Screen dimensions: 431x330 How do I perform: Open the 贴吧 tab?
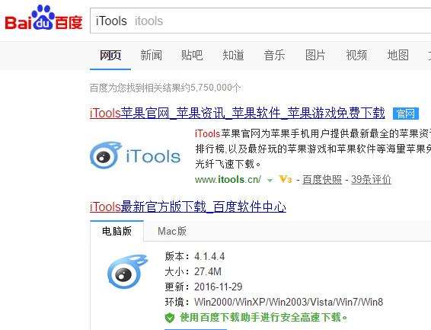[x=192, y=56]
